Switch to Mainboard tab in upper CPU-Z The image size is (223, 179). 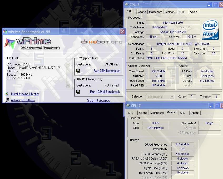[x=156, y=12]
